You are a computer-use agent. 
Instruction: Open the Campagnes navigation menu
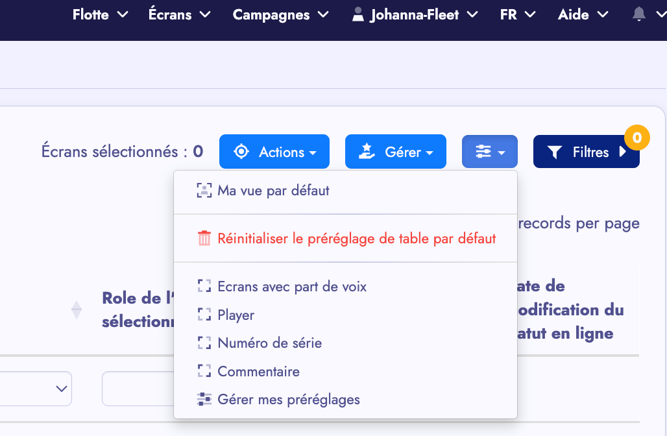click(281, 14)
